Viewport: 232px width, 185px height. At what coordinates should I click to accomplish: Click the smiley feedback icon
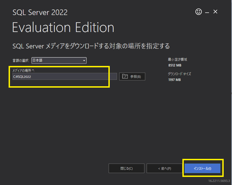[x=198, y=12]
